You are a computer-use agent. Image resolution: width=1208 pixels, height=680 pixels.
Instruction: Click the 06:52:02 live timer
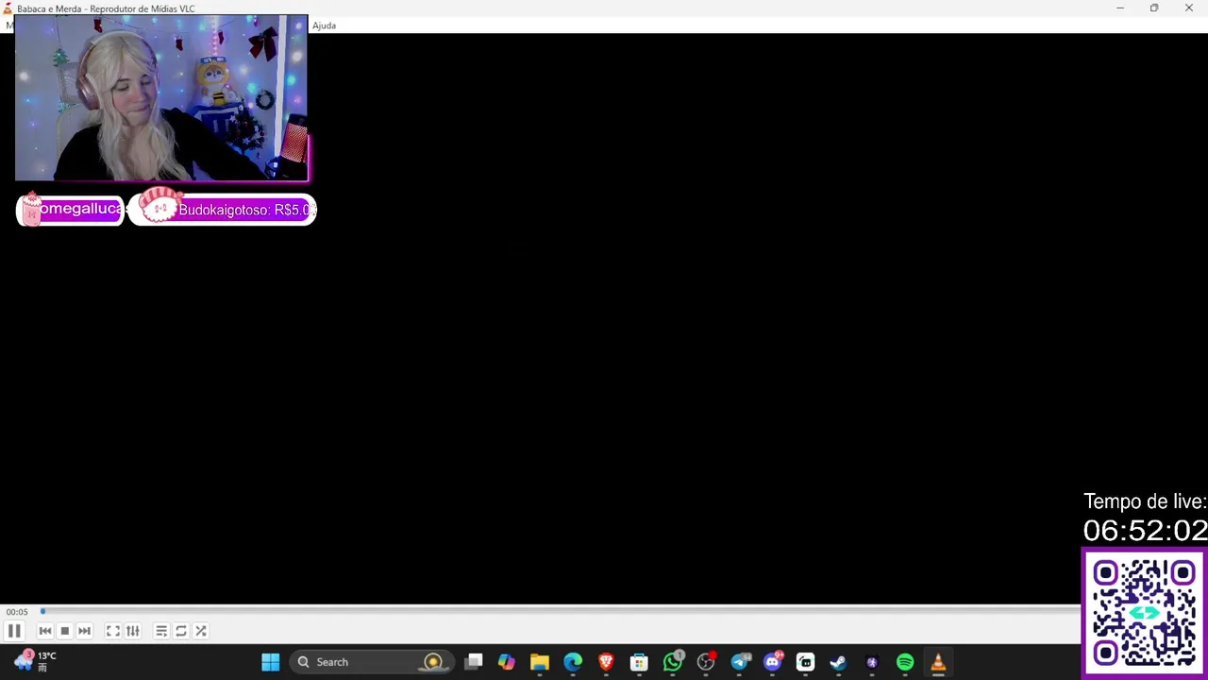coord(1145,531)
